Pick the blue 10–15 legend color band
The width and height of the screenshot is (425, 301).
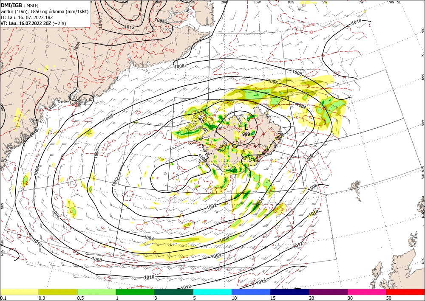[251, 292]
